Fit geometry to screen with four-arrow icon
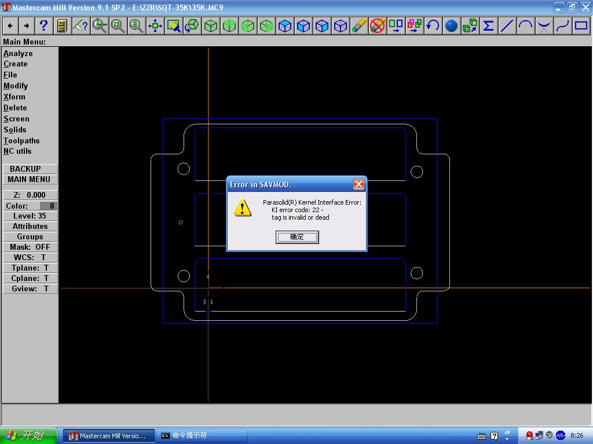 (155, 26)
